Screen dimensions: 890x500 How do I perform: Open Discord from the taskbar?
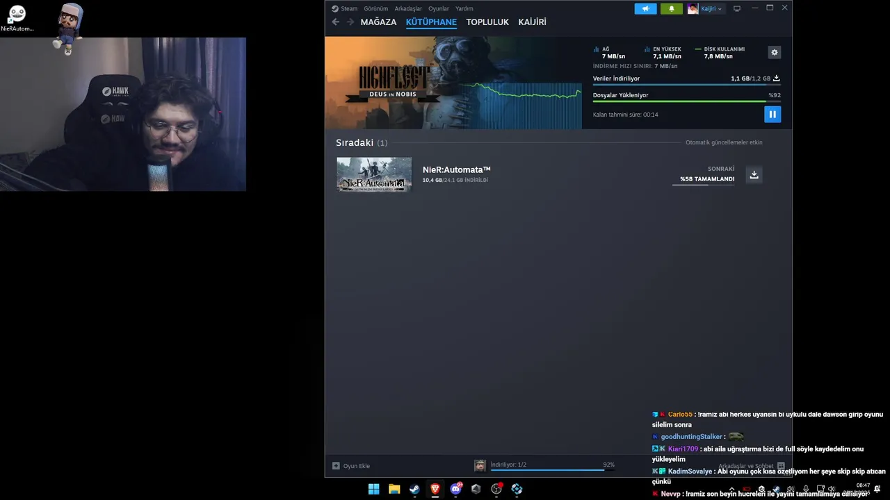(x=455, y=489)
